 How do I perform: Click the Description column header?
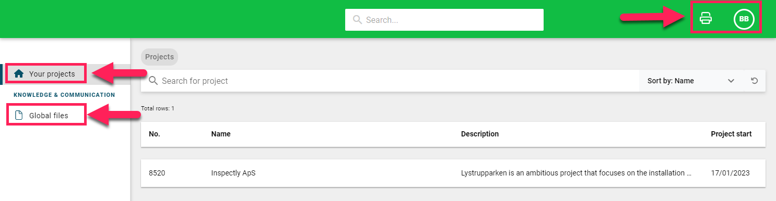tap(480, 134)
